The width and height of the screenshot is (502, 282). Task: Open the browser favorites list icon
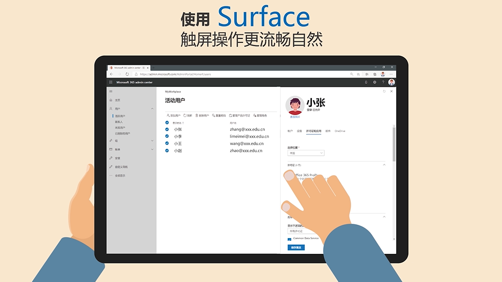click(x=367, y=74)
